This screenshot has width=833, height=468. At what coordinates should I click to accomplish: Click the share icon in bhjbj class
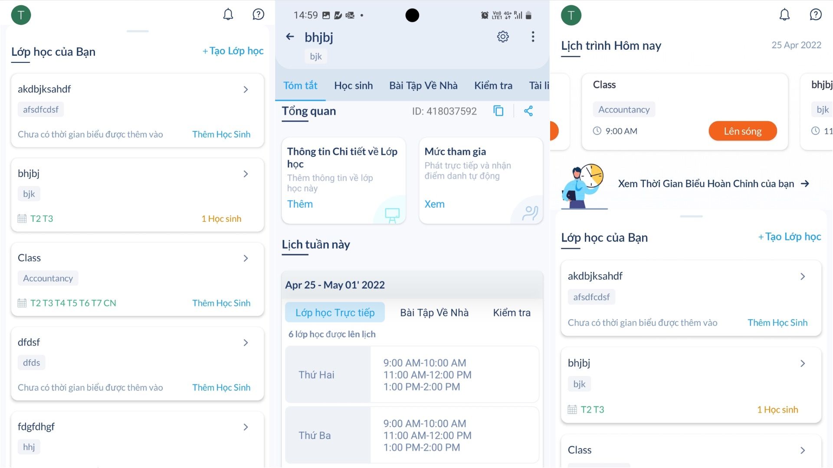coord(528,111)
